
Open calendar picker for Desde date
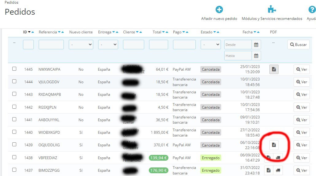256,45
